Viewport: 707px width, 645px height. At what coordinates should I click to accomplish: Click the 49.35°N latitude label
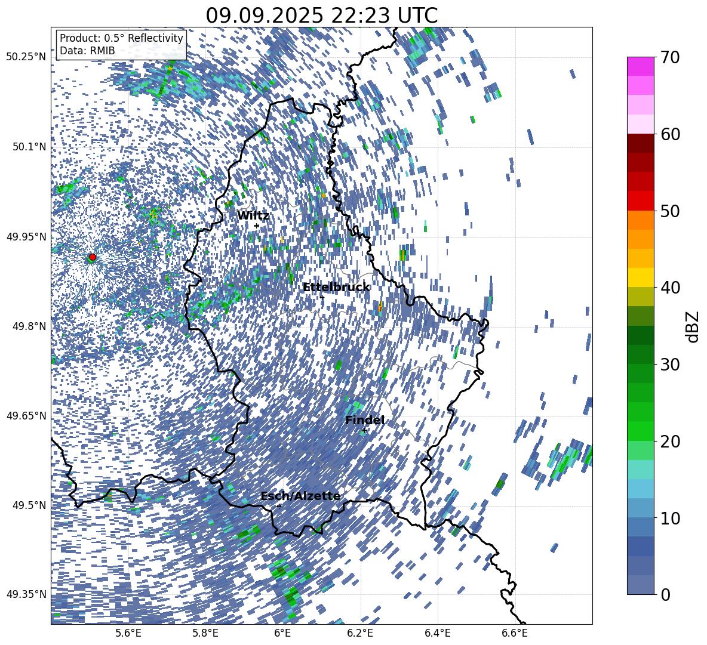[26, 594]
